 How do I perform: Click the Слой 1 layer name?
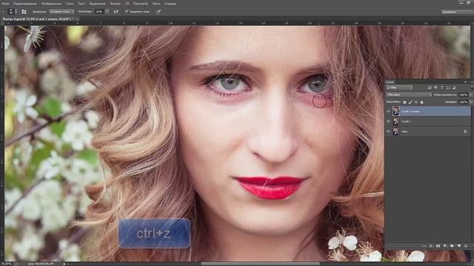tap(406, 121)
